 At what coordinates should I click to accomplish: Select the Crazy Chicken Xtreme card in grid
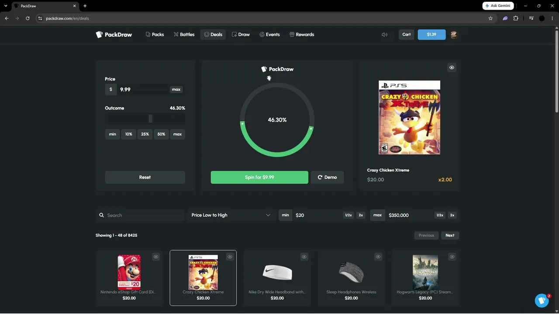coord(203,278)
